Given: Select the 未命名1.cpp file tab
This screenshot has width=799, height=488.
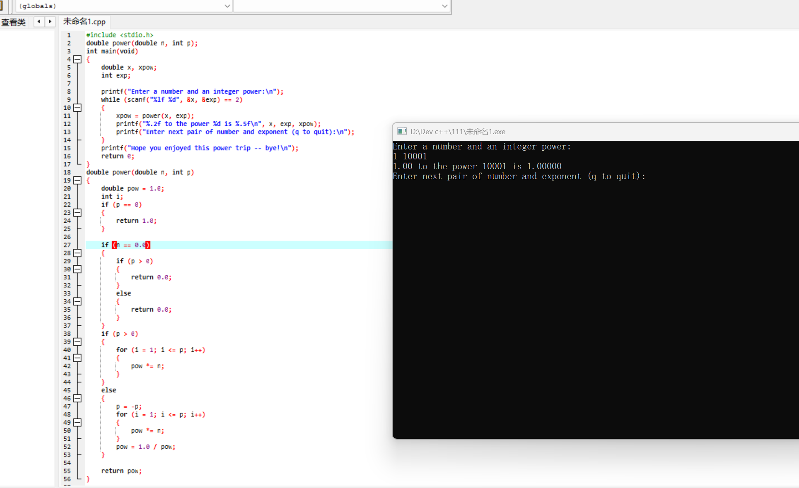Looking at the screenshot, I should 84,22.
